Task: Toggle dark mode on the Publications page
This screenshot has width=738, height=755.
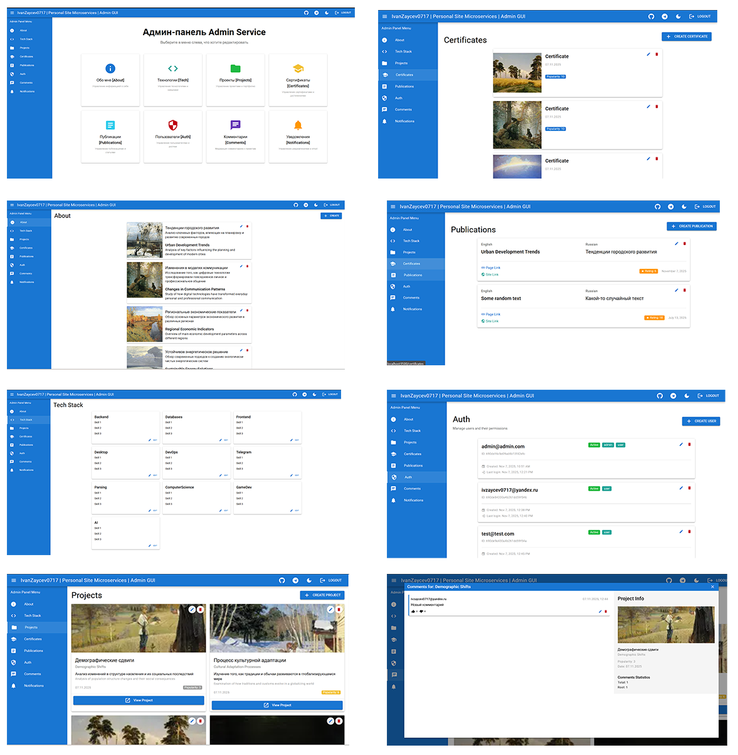Action: coord(684,206)
